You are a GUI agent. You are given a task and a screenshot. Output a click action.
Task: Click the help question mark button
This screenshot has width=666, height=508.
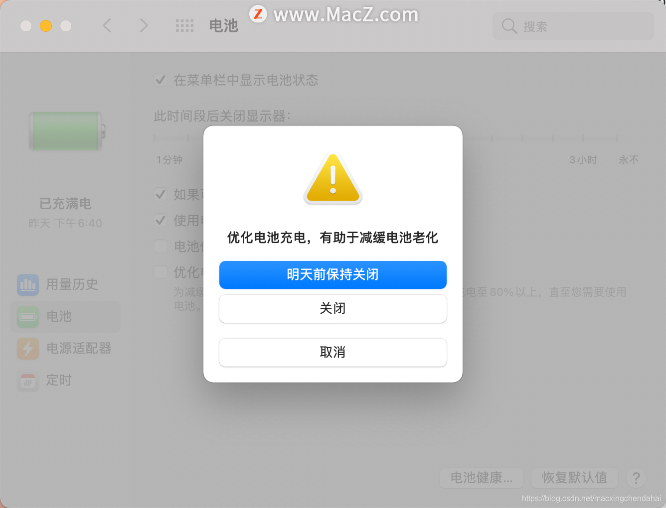636,478
